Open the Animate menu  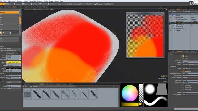[x=40, y=1]
